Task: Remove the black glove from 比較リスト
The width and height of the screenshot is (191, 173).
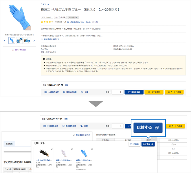Action: pyautogui.click(x=52, y=149)
